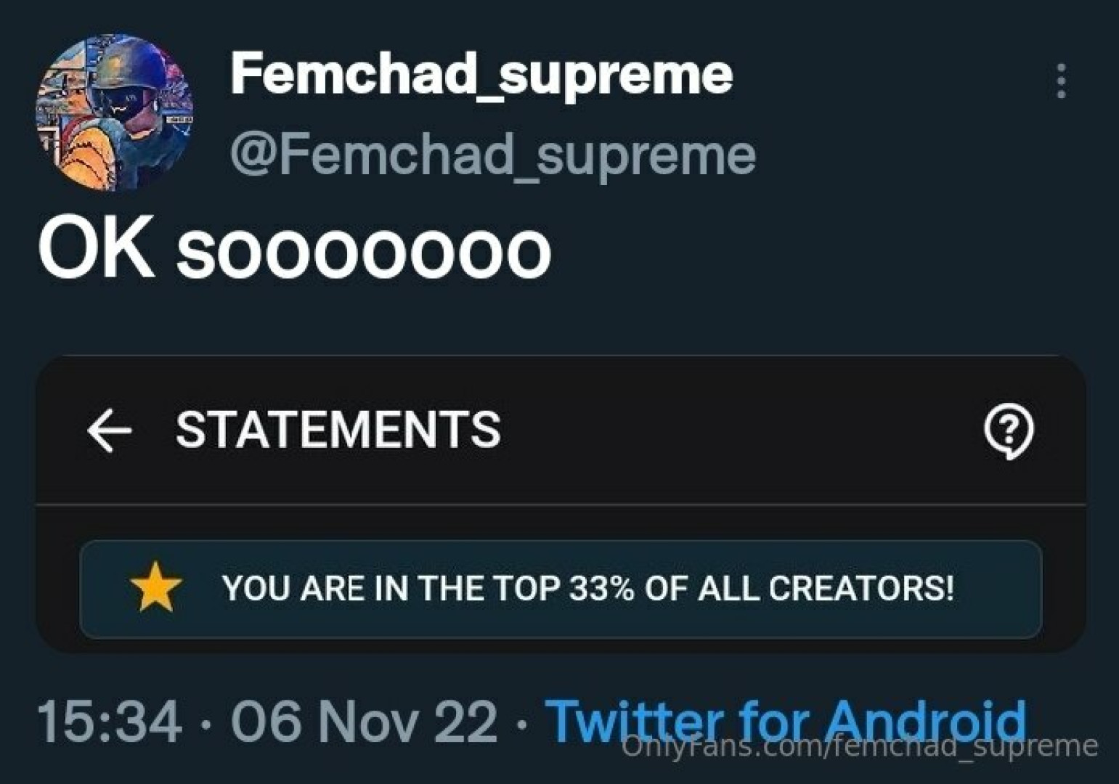1119x784 pixels.
Task: Click the OnlyFans.com/femchad_supreme watermark text
Action: coord(860,747)
